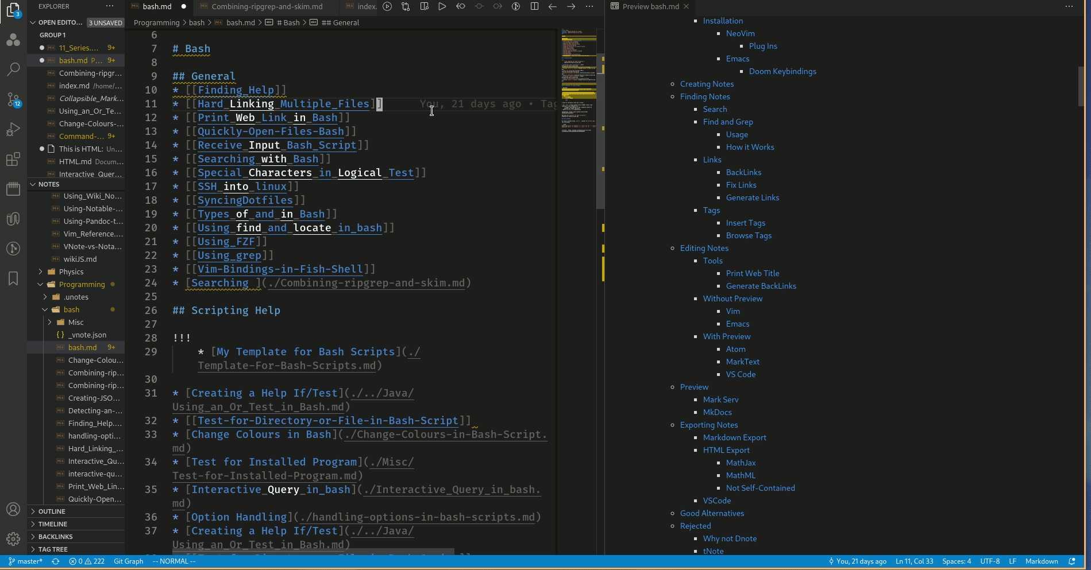Screen dimensions: 1091x570
Task: Open Git Graph from status bar
Action: (x=128, y=561)
